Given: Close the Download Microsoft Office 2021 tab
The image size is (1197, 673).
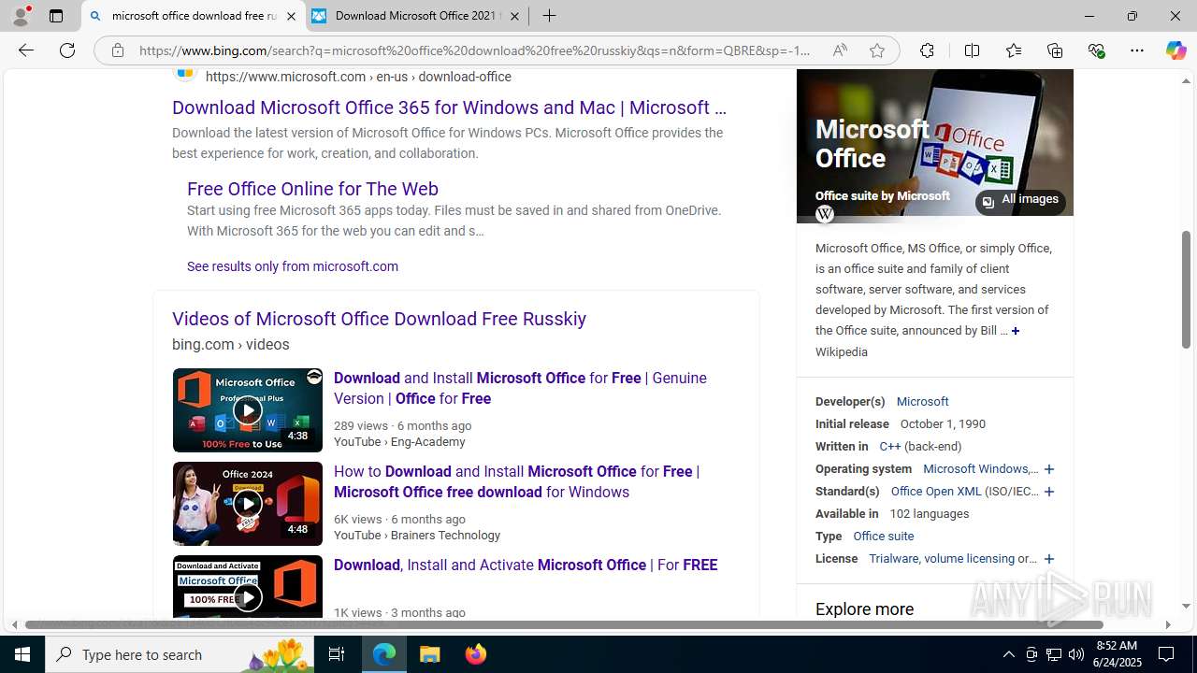Looking at the screenshot, I should coord(514,16).
